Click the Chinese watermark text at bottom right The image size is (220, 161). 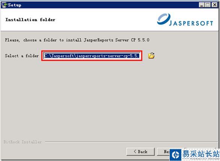point(201,153)
